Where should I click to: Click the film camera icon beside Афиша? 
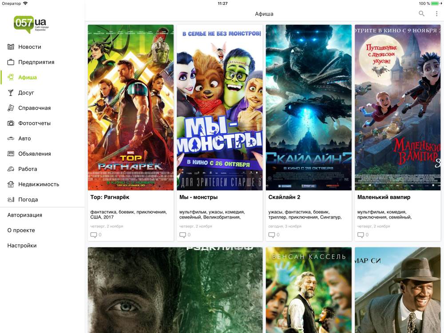click(x=11, y=77)
